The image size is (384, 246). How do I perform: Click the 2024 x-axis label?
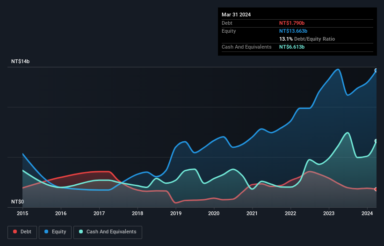pos(367,213)
